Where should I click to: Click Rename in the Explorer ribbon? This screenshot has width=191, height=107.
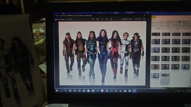click(x=162, y=26)
